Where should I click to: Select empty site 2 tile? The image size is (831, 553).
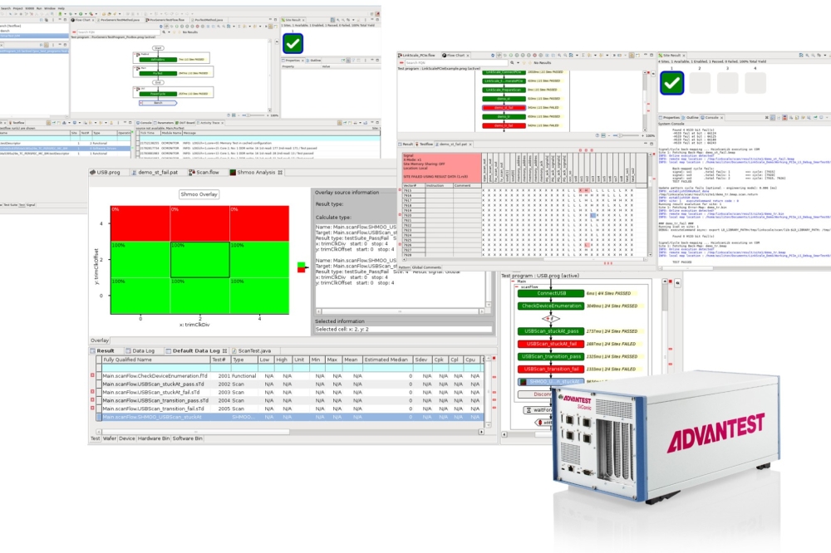coord(700,83)
